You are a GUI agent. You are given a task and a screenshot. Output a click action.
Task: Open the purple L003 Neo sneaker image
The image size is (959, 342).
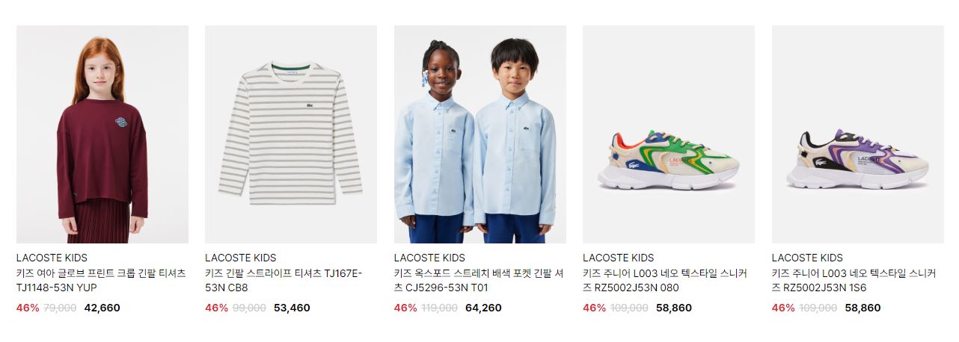[858, 134]
